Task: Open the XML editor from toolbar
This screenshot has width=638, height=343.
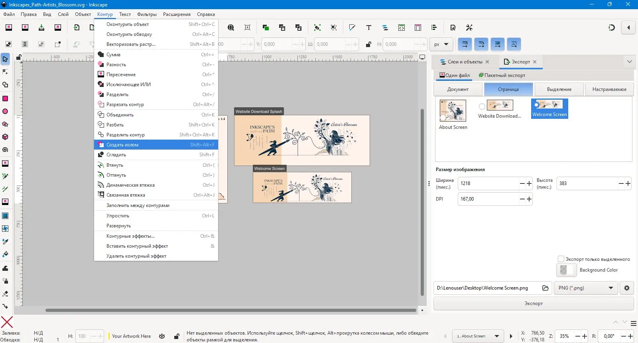Action: [x=402, y=28]
